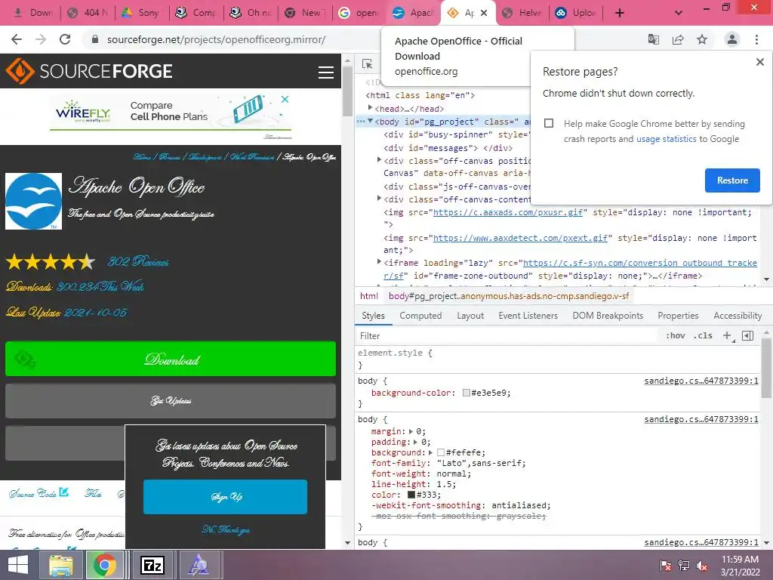Open a new browser tab
The height and width of the screenshot is (580, 773).
620,13
